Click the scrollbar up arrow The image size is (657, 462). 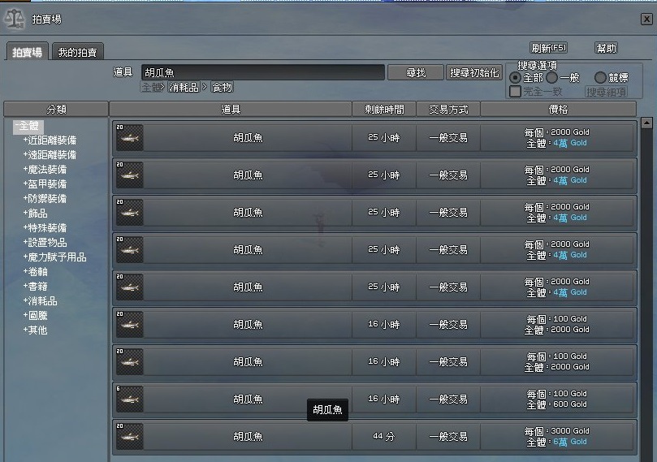click(646, 123)
